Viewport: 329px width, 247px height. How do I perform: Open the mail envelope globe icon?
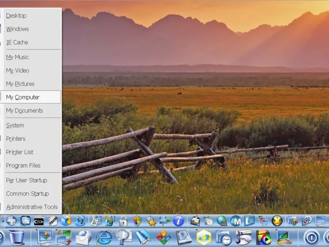point(83,238)
